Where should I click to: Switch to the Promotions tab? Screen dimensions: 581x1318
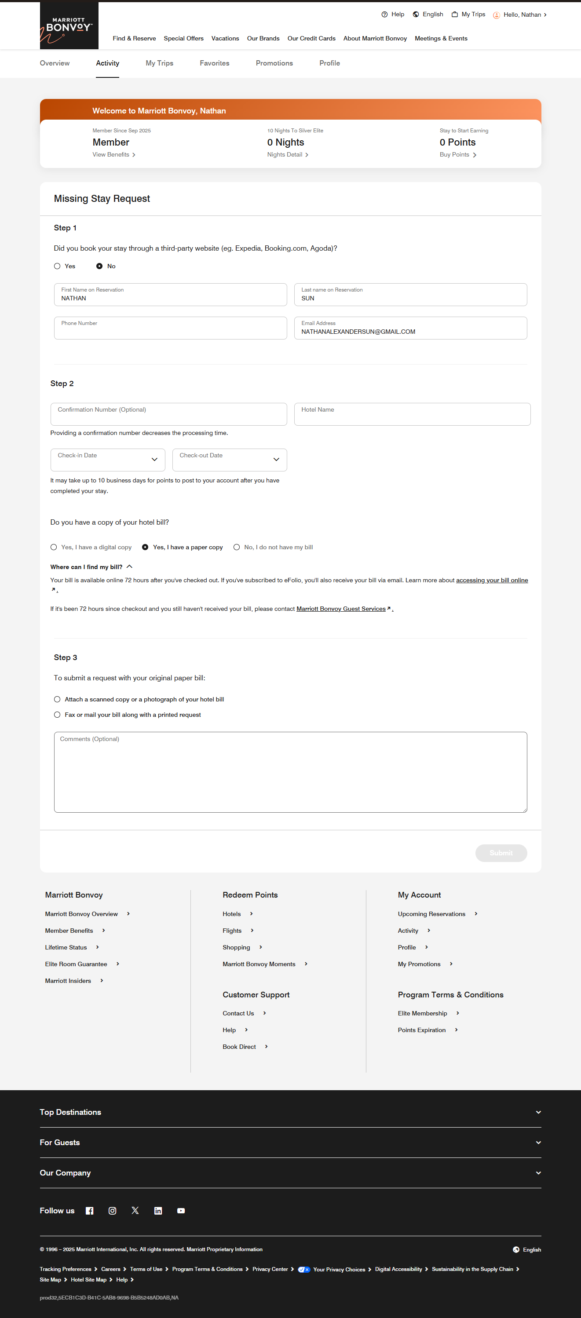[274, 63]
